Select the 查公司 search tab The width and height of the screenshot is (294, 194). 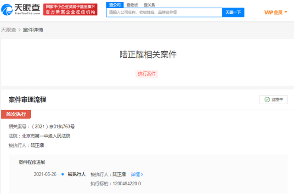pyautogui.click(x=114, y=5)
